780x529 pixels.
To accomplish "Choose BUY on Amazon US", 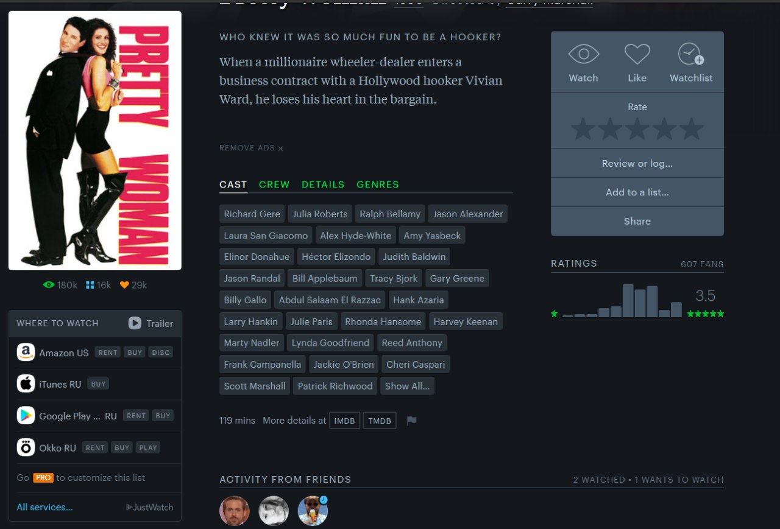I will tap(135, 352).
